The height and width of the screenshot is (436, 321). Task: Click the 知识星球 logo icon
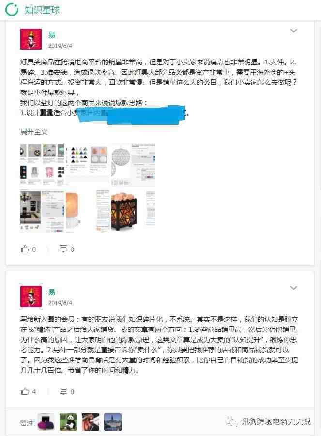coord(12,9)
